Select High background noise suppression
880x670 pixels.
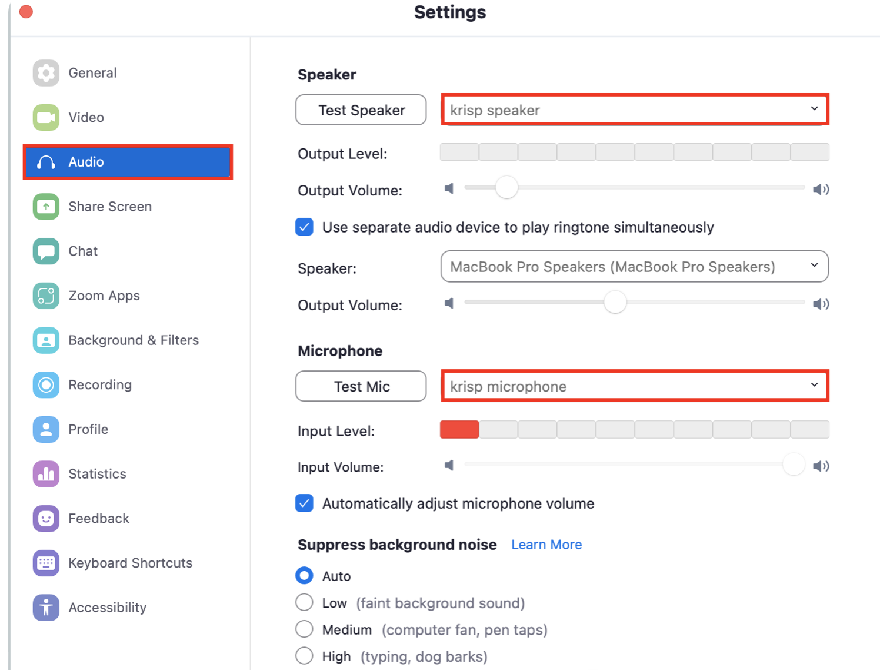point(304,655)
